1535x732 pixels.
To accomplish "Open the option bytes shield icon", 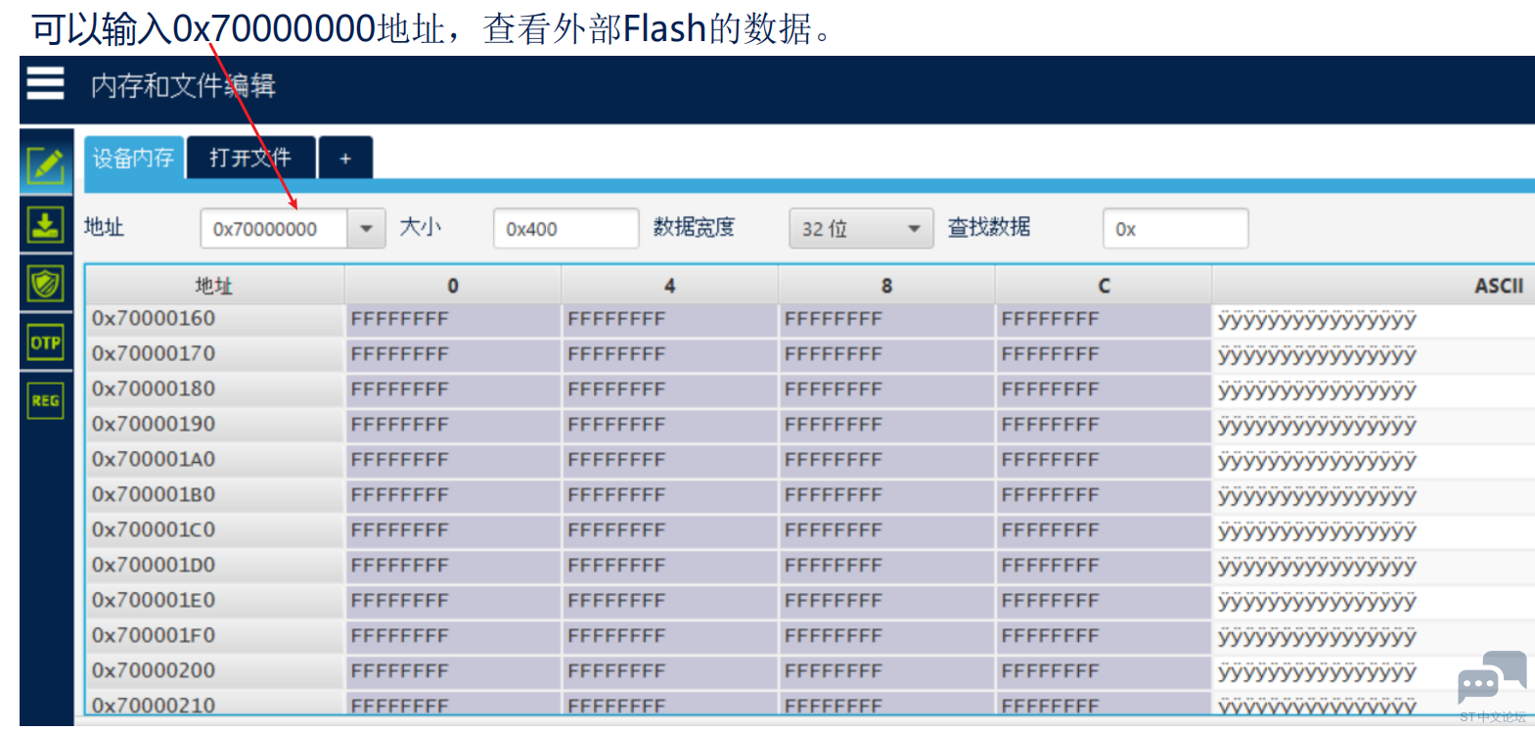I will pyautogui.click(x=45, y=284).
